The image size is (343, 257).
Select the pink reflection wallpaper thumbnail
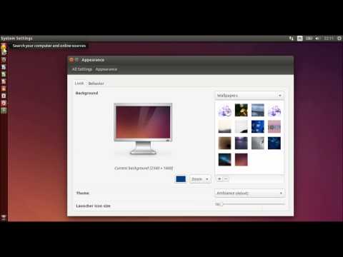(x=274, y=126)
